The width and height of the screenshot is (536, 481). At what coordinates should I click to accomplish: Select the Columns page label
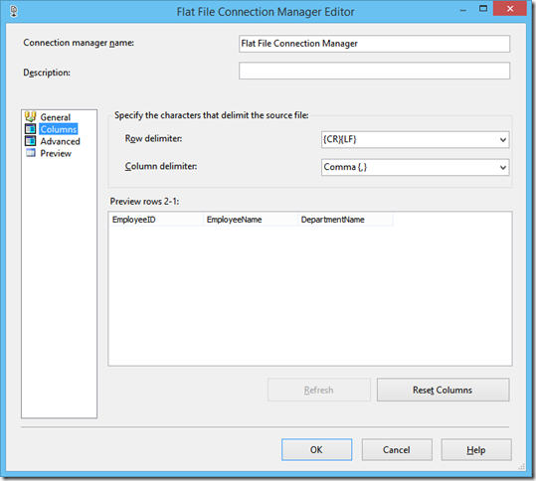59,129
